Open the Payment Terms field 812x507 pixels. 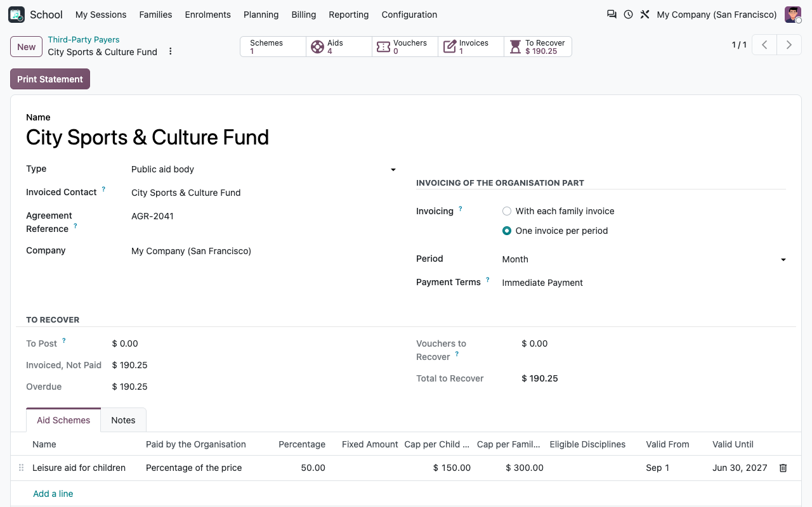pos(644,283)
